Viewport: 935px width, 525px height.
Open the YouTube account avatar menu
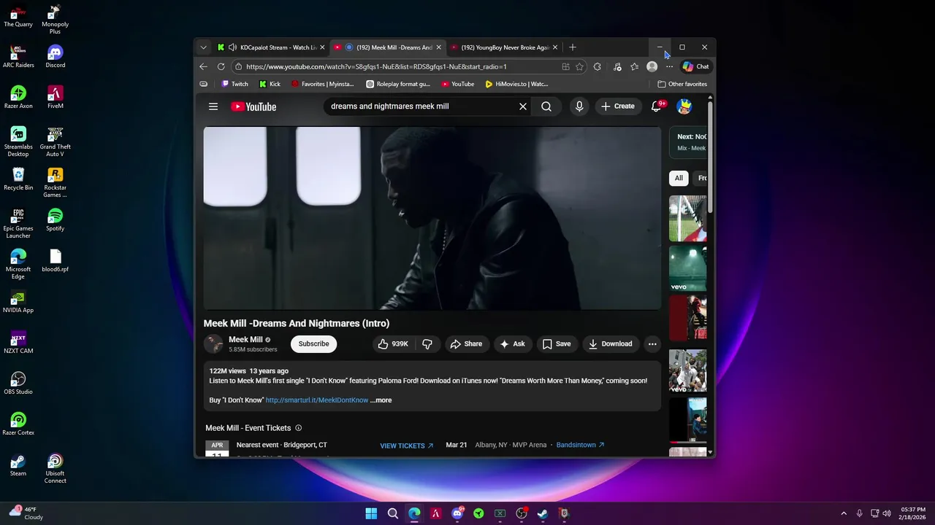click(x=684, y=106)
